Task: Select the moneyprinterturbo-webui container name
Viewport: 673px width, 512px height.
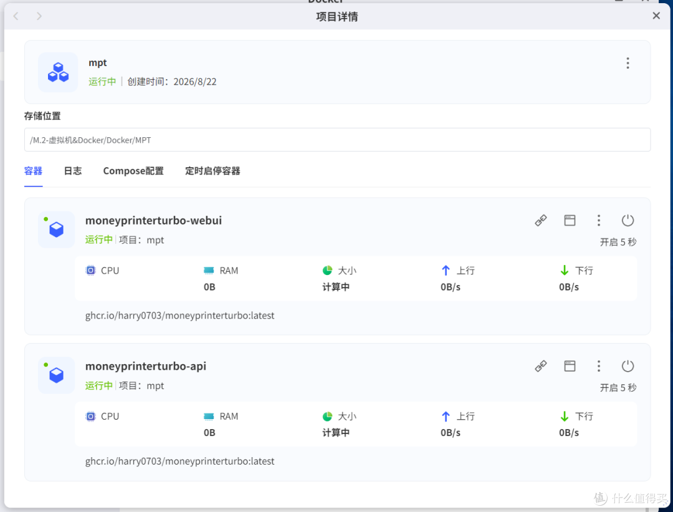Action: [154, 220]
